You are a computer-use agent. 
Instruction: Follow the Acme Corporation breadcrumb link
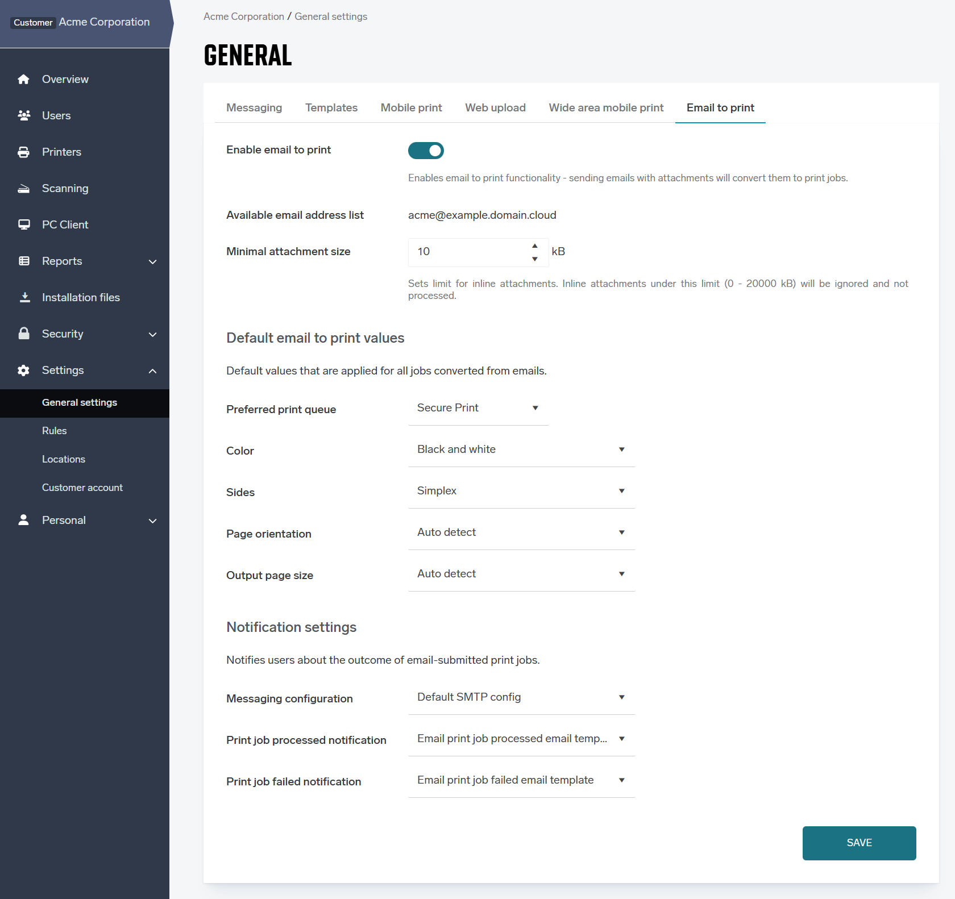(x=244, y=16)
